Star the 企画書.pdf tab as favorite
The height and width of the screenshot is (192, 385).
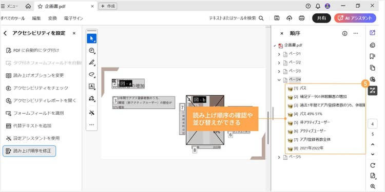point(40,6)
